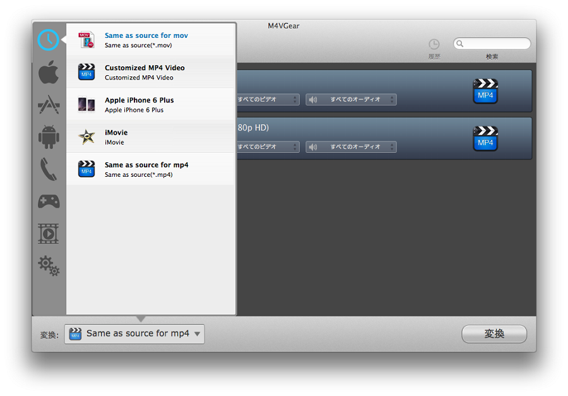
Task: Click the iPhone 6 Plus thumbnail icon
Action: coord(86,105)
